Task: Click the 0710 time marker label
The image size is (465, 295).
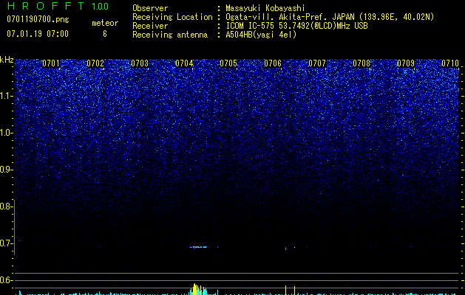Action: (450, 63)
